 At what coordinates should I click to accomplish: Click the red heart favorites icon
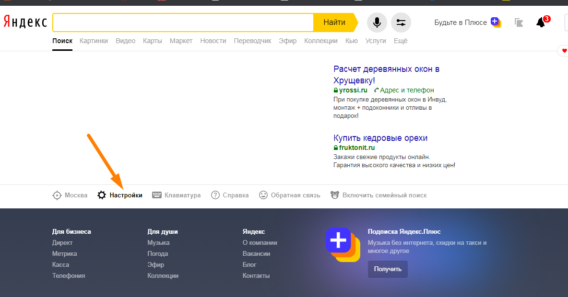[x=564, y=51]
